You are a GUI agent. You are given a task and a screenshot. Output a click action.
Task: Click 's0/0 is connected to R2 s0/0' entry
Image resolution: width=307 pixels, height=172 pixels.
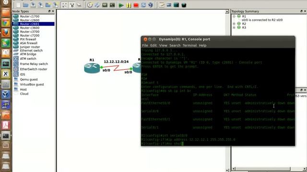coord(262,20)
